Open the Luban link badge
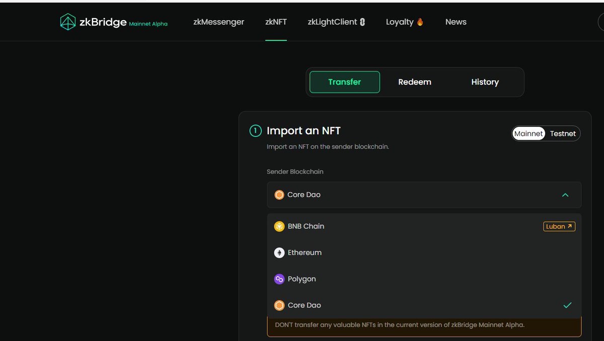Screen dimensions: 604x341 point(559,226)
